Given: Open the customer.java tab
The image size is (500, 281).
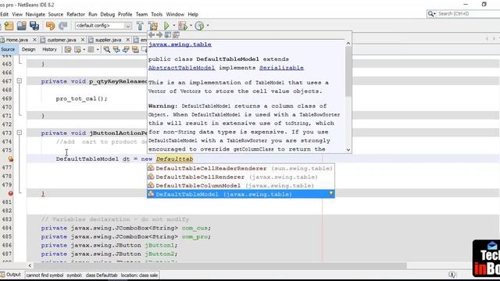Looking at the screenshot, I should tap(62, 40).
